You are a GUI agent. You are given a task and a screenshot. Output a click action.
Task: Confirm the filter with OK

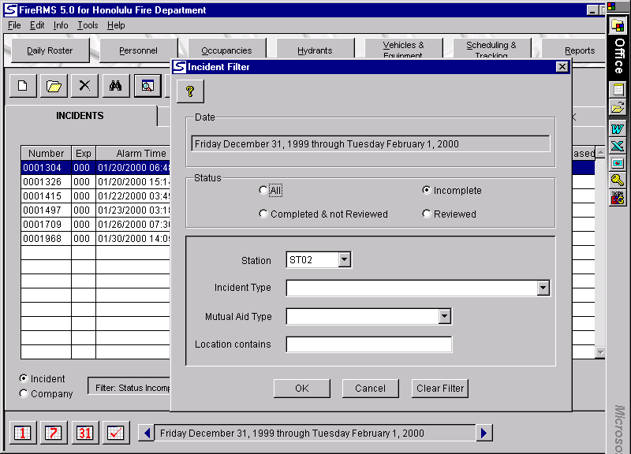pyautogui.click(x=302, y=389)
